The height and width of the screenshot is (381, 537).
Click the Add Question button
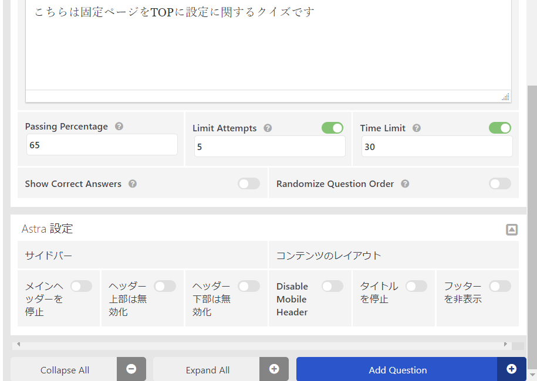click(x=397, y=370)
